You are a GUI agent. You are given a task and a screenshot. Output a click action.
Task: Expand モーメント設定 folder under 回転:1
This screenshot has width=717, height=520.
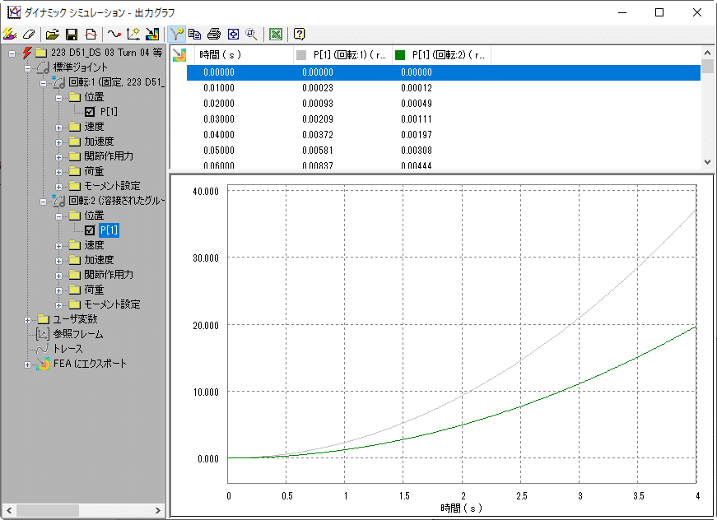[58, 187]
